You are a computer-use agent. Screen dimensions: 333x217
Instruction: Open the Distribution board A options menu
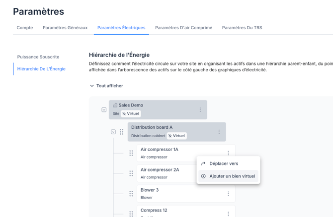pyautogui.click(x=219, y=132)
